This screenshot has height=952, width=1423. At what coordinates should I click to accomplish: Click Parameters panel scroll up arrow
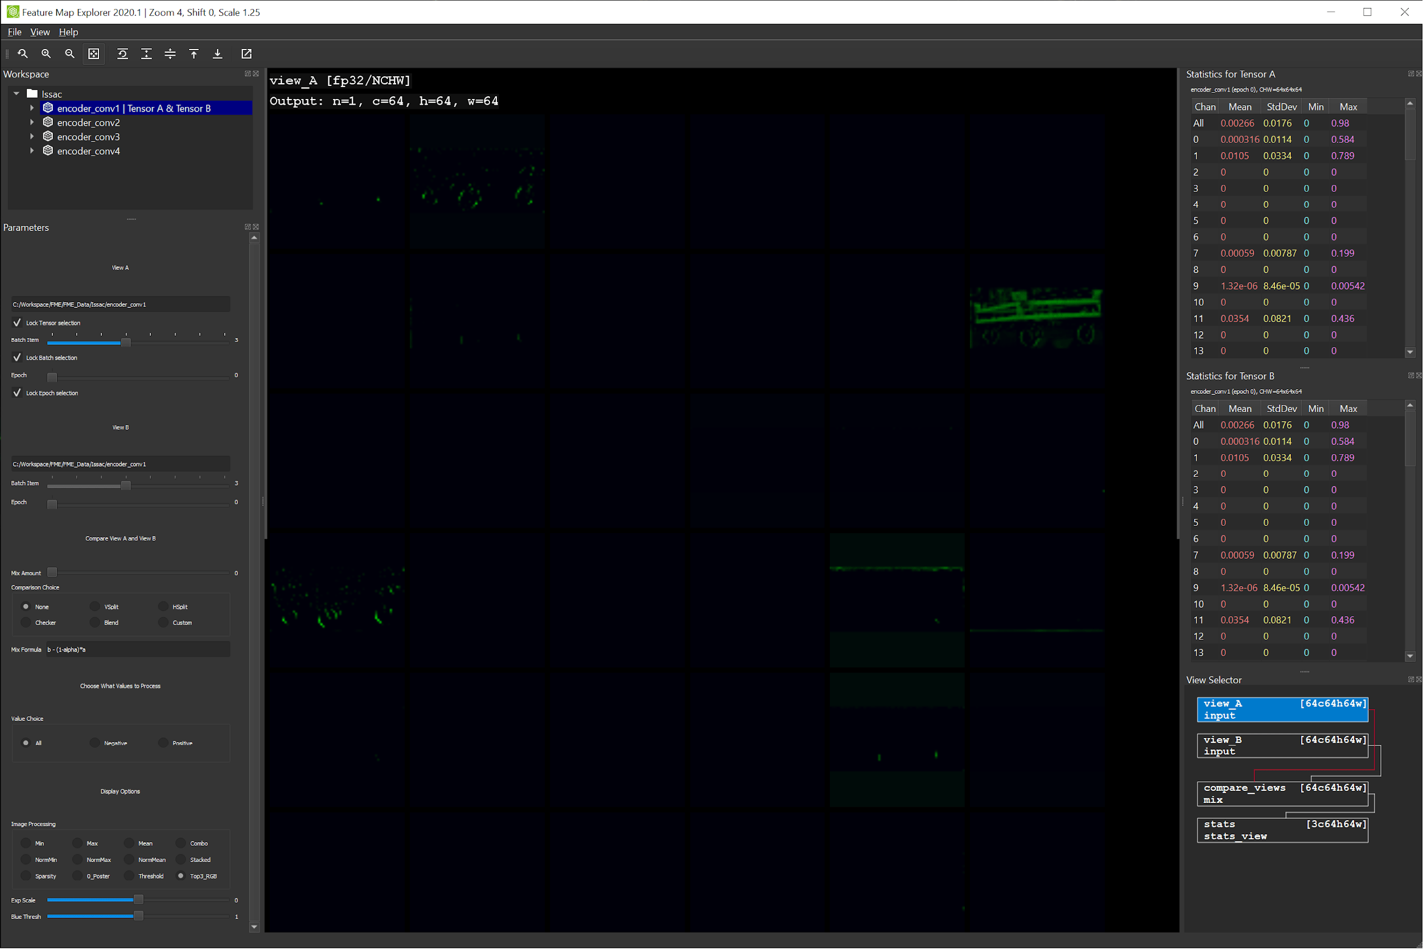coord(254,238)
